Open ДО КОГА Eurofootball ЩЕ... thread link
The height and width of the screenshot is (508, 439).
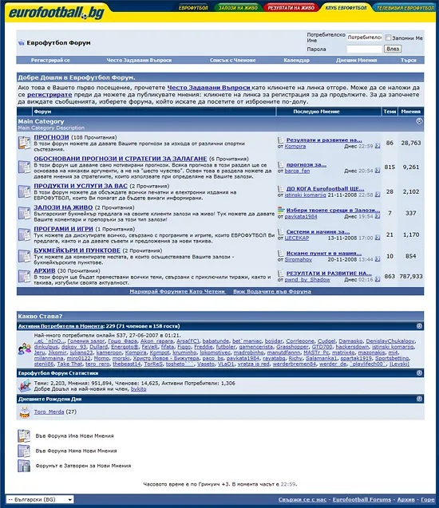325,188
